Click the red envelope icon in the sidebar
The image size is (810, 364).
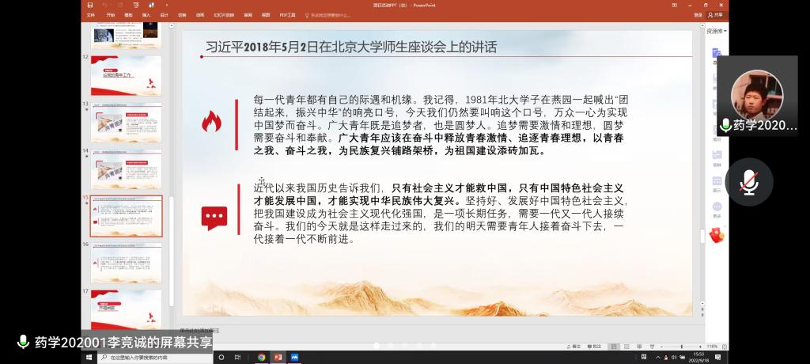coord(717,236)
